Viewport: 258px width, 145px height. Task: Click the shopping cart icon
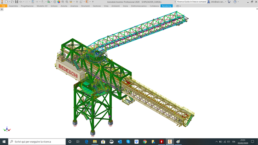[229, 2]
